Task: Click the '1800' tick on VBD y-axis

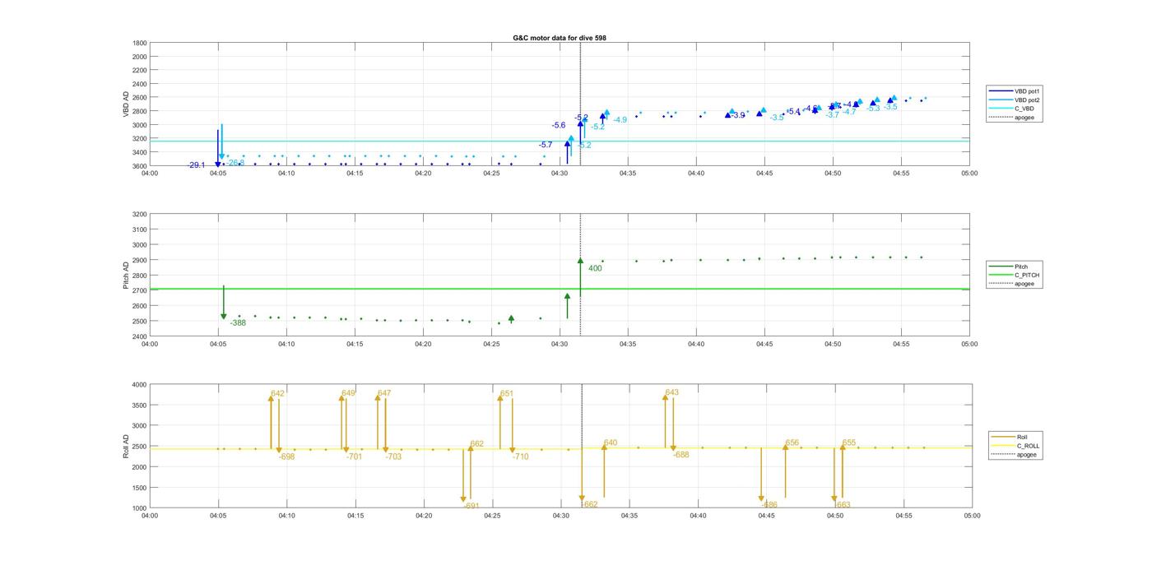Action: [140, 43]
